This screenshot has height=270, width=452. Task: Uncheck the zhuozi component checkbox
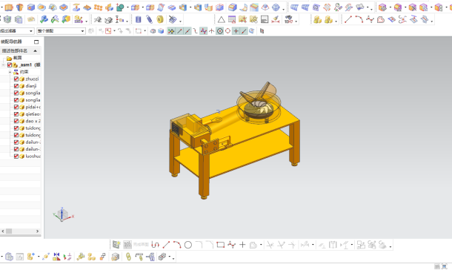(16, 79)
